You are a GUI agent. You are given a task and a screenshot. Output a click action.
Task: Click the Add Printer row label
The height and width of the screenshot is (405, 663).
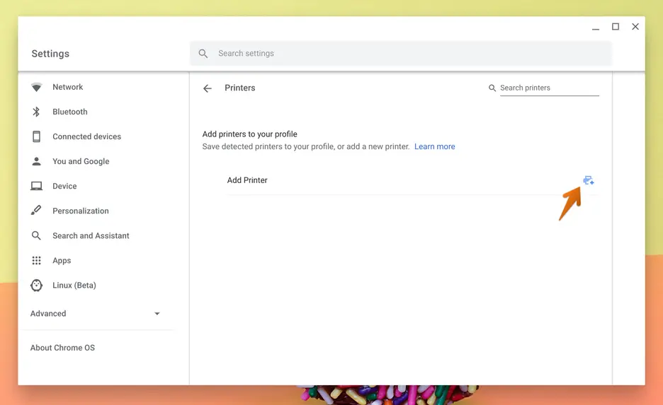(x=247, y=180)
